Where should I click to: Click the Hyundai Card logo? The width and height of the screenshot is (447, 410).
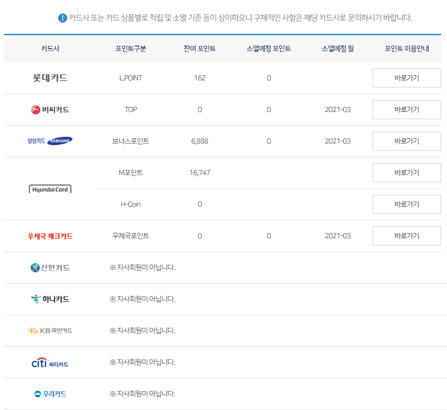pos(50,189)
